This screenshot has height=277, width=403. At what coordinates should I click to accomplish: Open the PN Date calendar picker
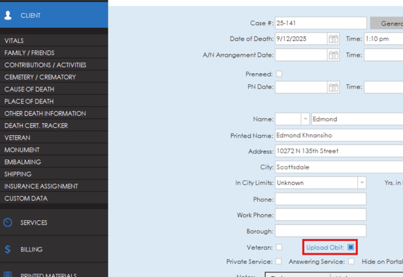coord(333,88)
